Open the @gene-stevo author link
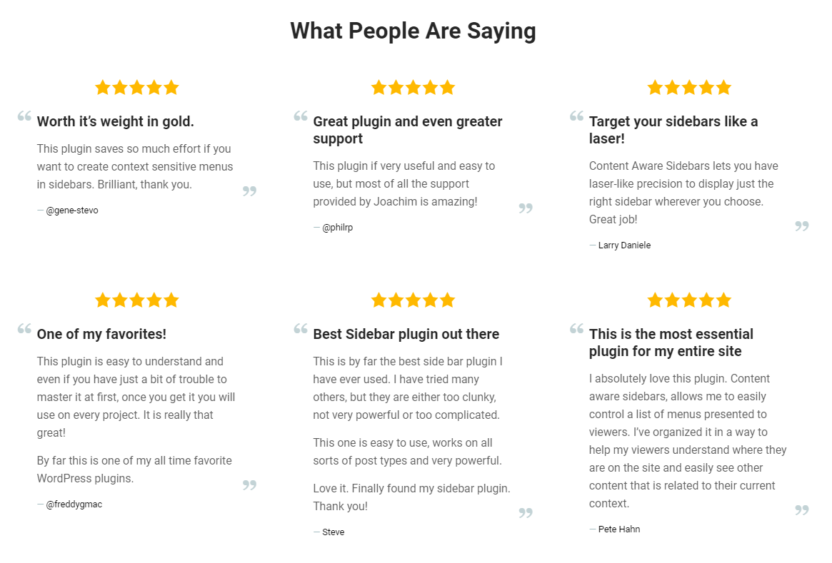 [x=72, y=211]
